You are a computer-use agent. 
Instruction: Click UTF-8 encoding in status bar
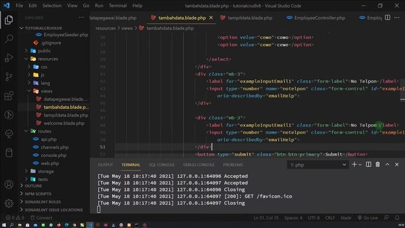coord(314,218)
